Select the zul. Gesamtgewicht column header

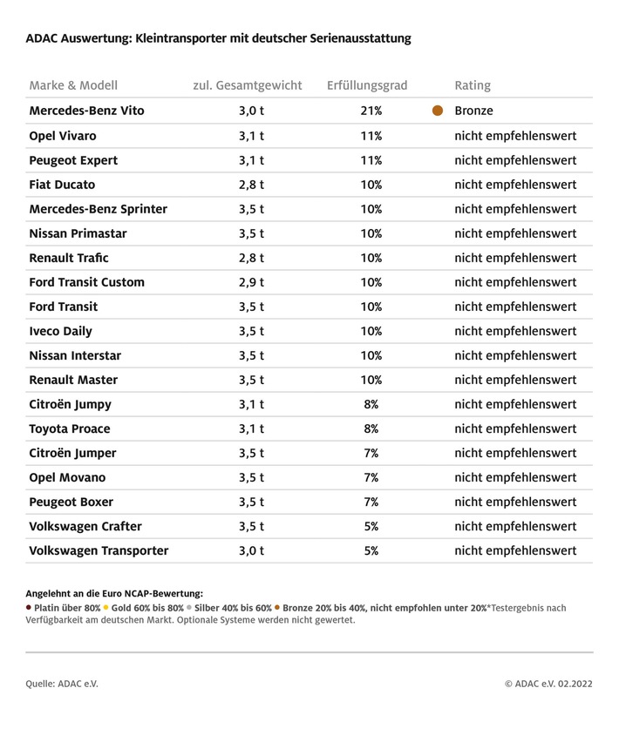pyautogui.click(x=248, y=85)
